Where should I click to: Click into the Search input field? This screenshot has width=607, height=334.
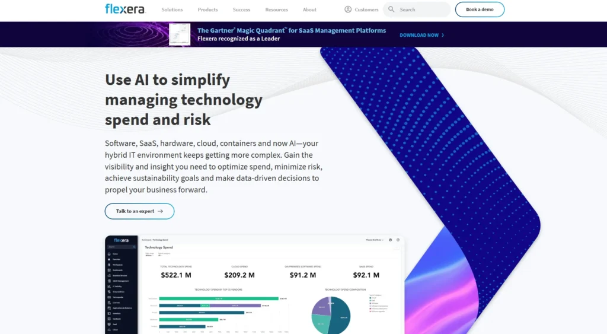point(421,9)
